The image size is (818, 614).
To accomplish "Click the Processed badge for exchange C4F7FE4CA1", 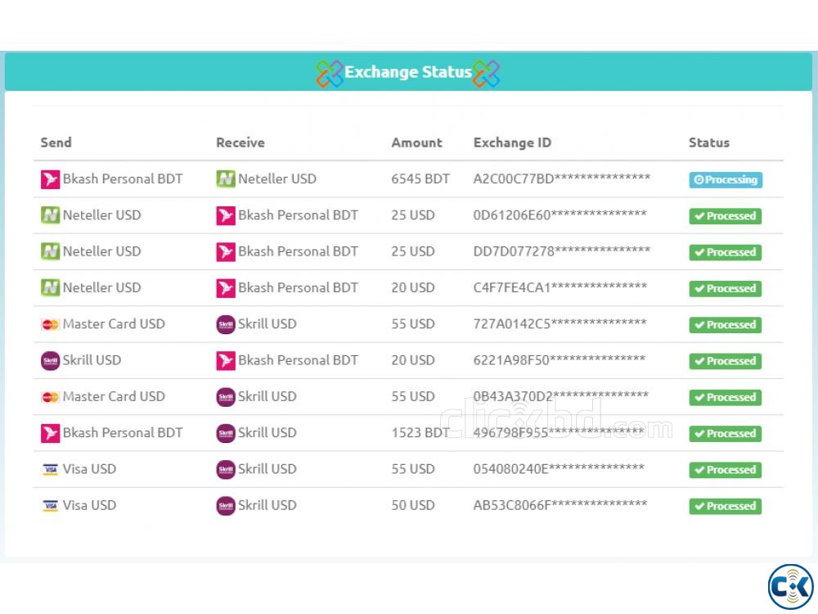I will pos(725,289).
